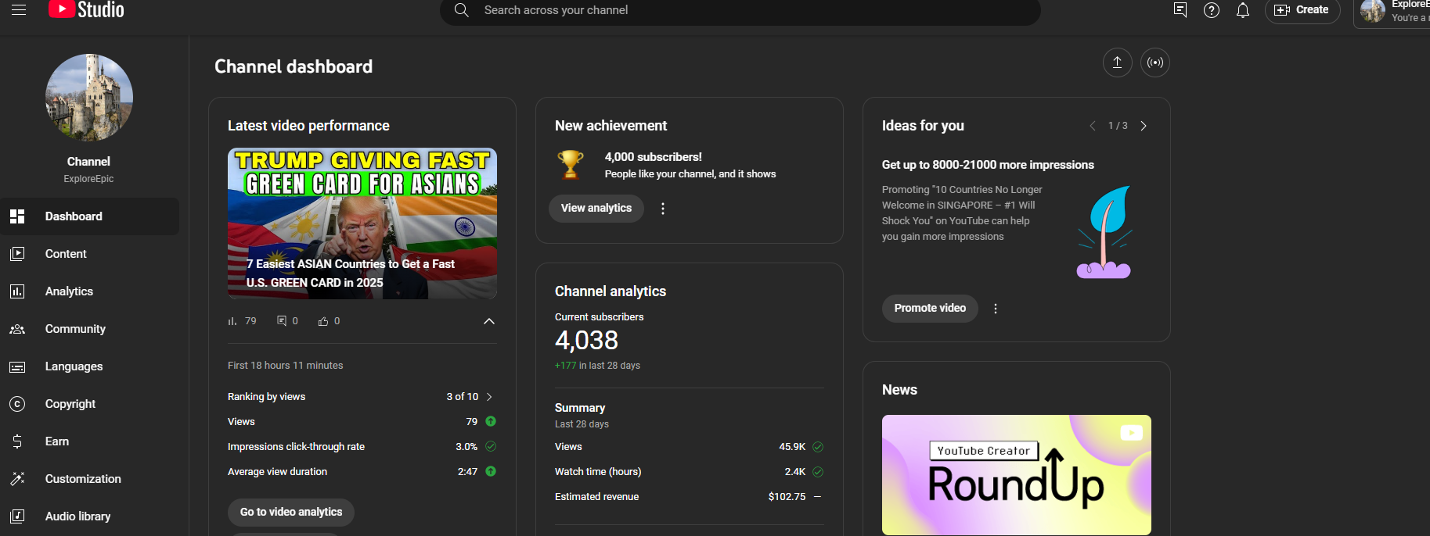Click the search magnifier icon
This screenshot has height=536, width=1430.
pyautogui.click(x=462, y=10)
